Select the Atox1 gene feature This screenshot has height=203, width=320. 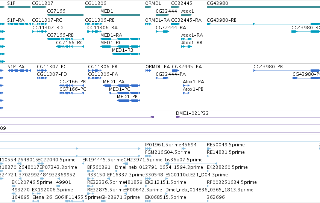(x=187, y=15)
